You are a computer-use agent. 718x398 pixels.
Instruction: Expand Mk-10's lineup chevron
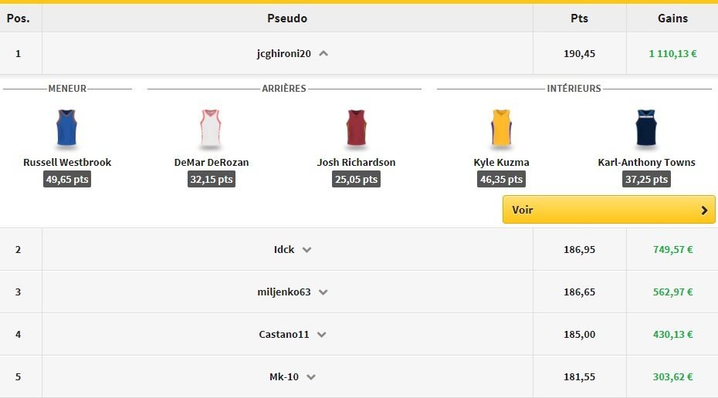pos(311,377)
